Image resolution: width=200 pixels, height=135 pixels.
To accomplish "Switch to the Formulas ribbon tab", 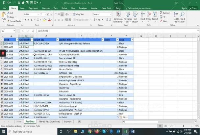I will pos(46,8).
